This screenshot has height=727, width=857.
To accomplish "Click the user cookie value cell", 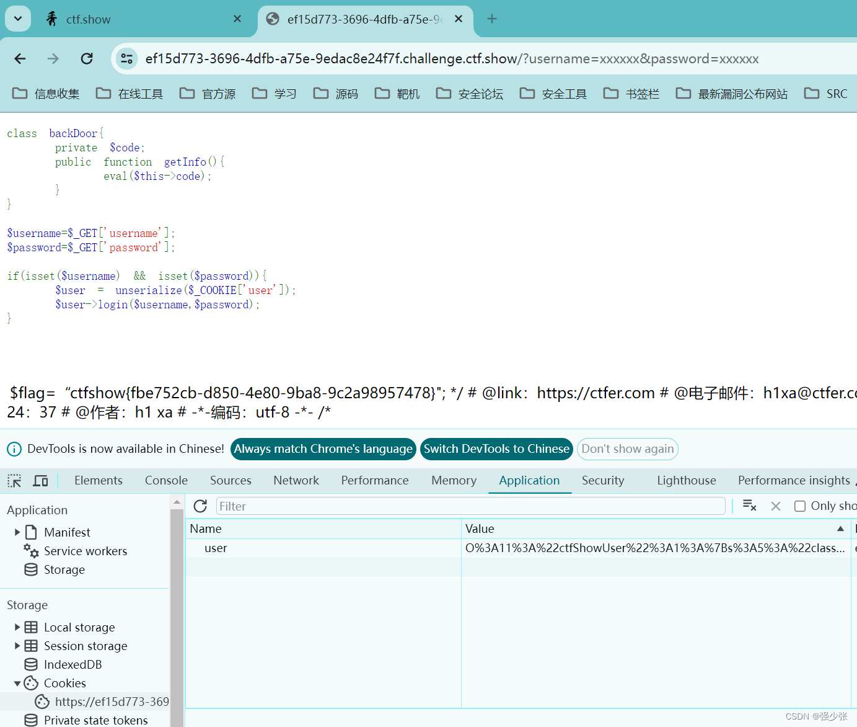I will point(656,548).
